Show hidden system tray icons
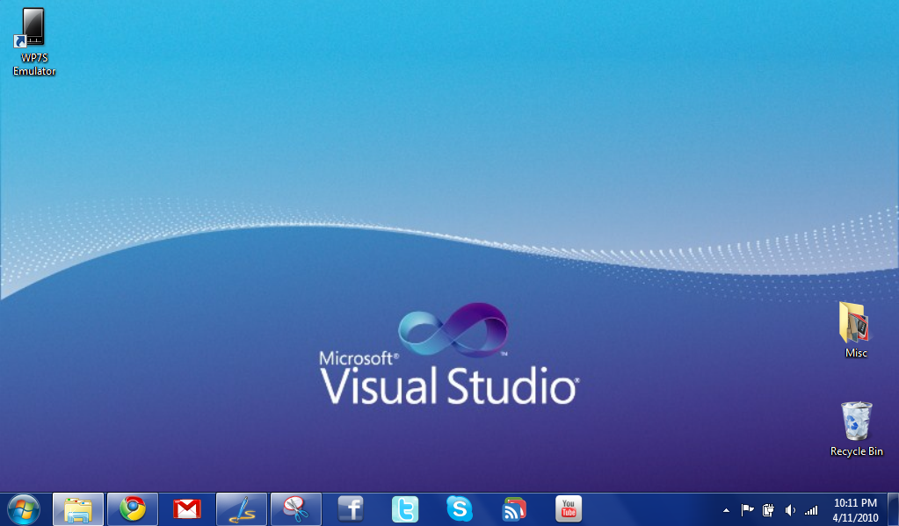Screen dimensions: 899x526 [x=726, y=510]
